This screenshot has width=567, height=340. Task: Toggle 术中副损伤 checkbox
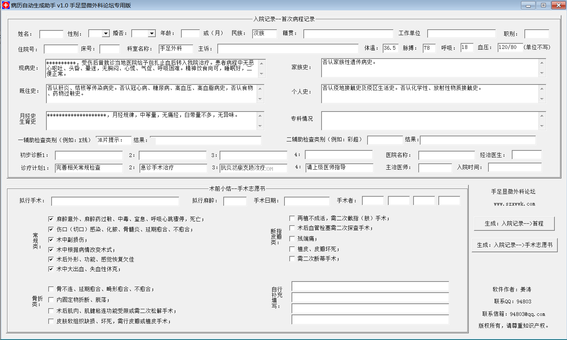tap(51, 240)
